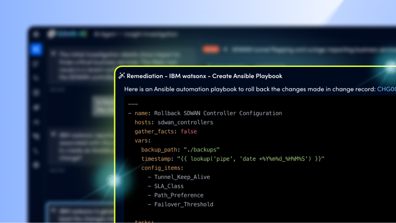Click the sidebar icon directly below the blue one
The width and height of the screenshot is (396, 223).
coord(37,64)
